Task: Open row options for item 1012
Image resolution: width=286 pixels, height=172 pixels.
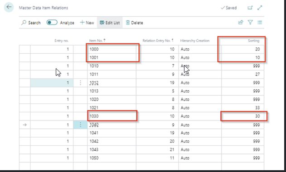Action: coord(80,83)
